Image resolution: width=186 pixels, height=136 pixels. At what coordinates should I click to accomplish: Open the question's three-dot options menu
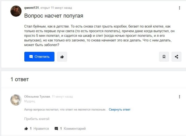coord(180,8)
